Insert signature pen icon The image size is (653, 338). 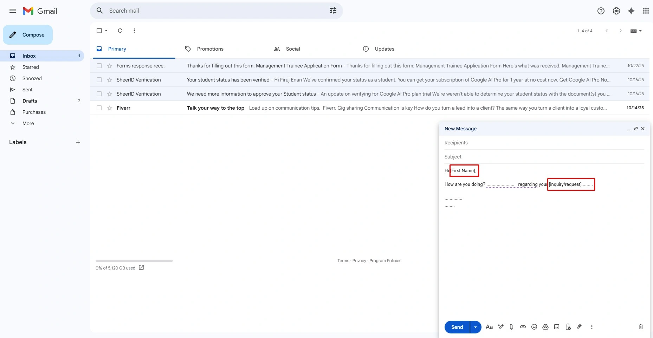pyautogui.click(x=579, y=327)
